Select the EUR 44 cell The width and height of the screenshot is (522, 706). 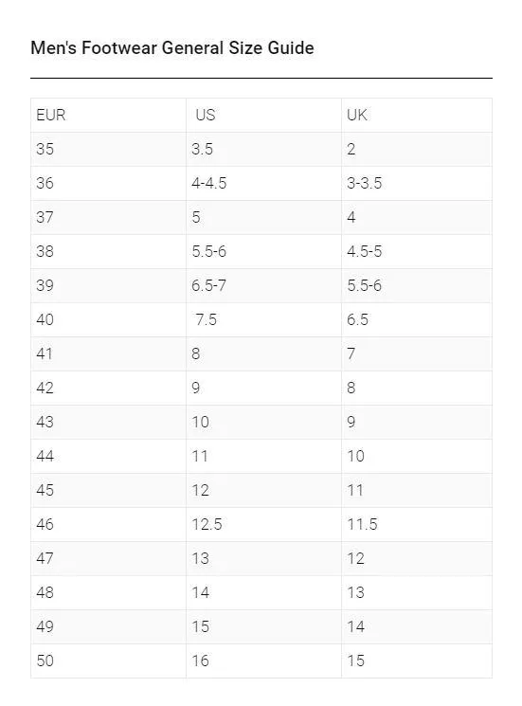[108, 456]
